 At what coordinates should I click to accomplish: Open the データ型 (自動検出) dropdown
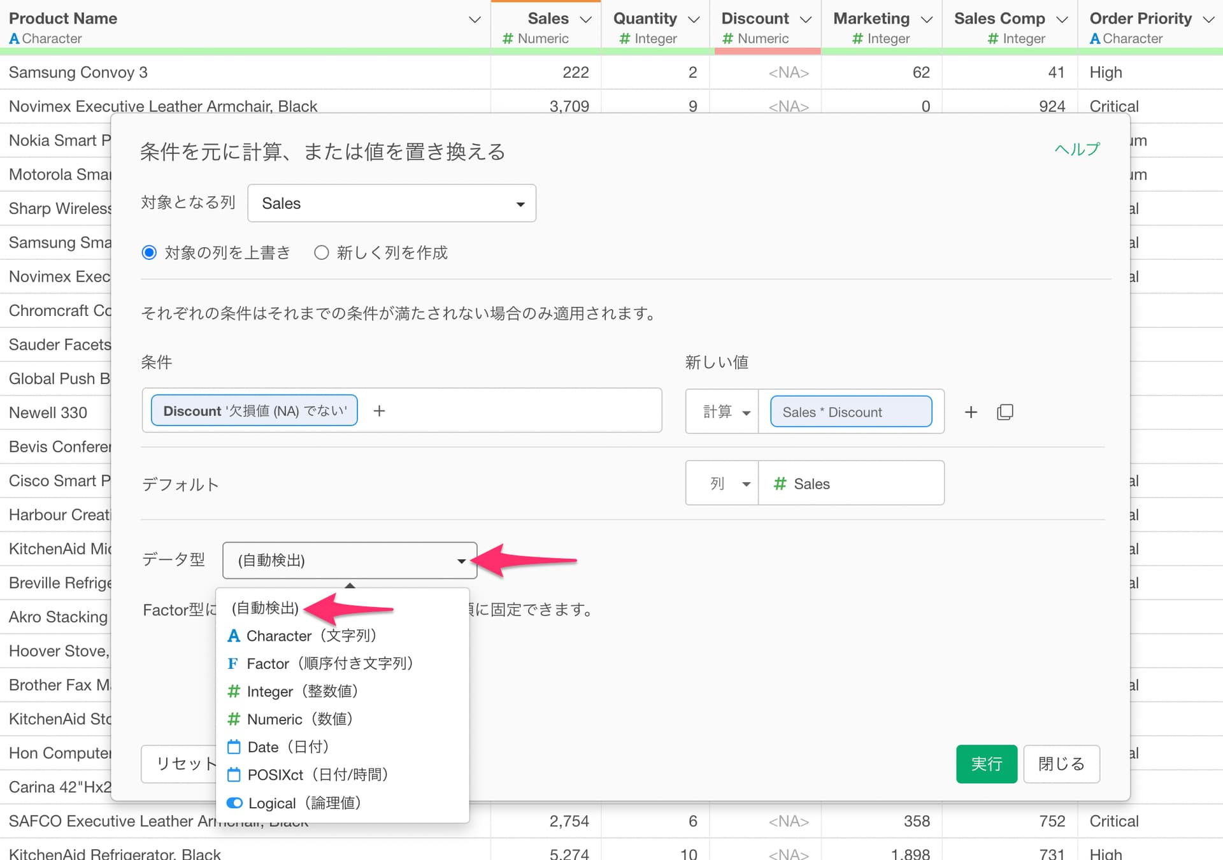350,561
